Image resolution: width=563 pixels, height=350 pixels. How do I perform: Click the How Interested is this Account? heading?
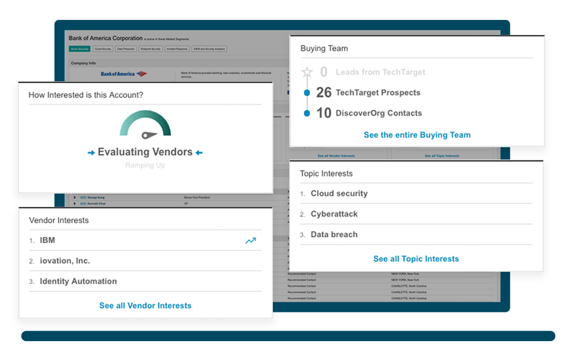86,95
